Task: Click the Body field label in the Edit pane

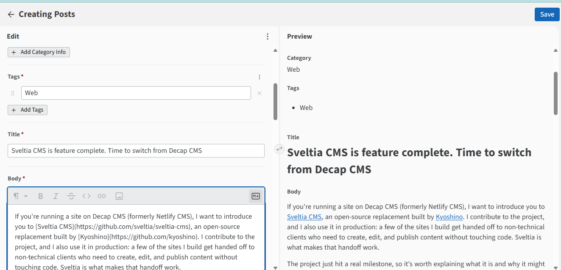Action: click(14, 179)
